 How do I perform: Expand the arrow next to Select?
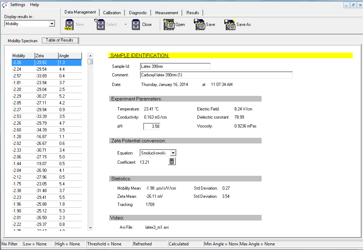125,25
